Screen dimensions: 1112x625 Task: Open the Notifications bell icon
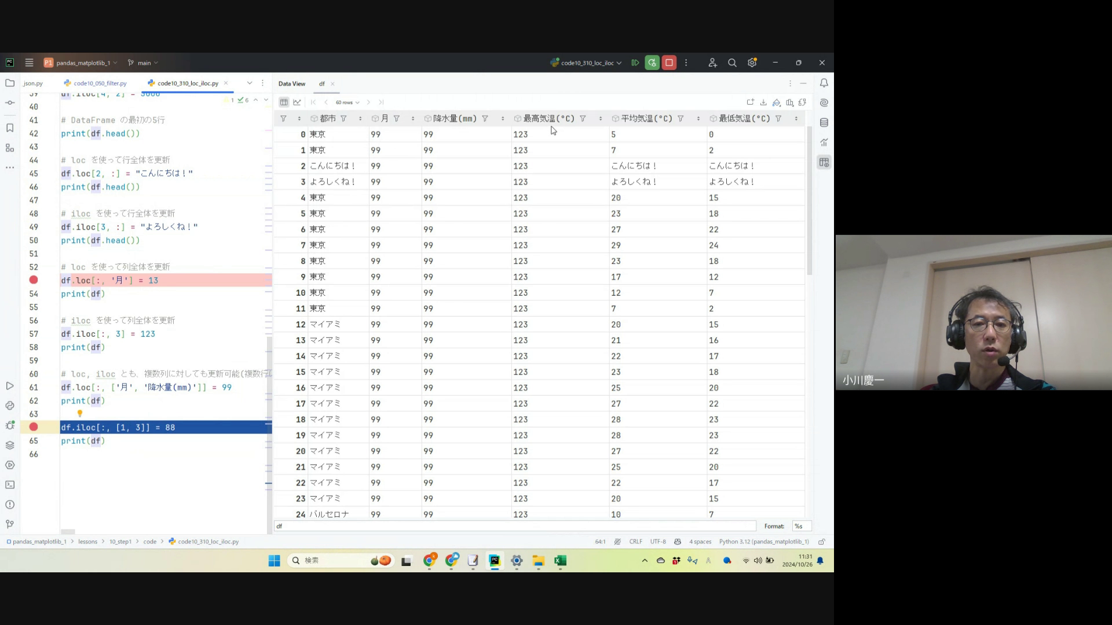pos(824,83)
